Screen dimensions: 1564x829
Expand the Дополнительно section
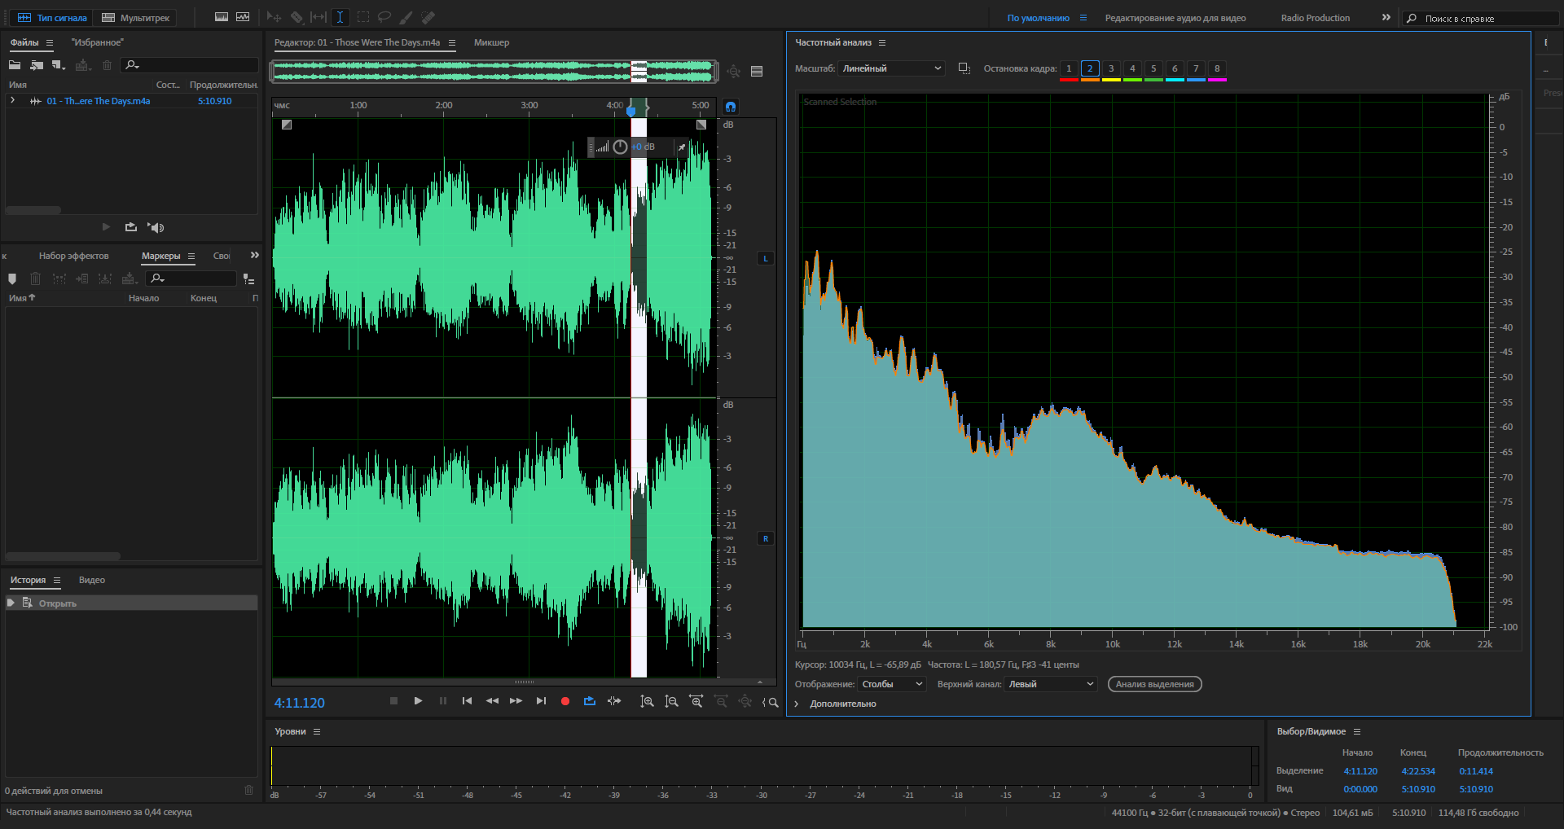[x=797, y=704]
